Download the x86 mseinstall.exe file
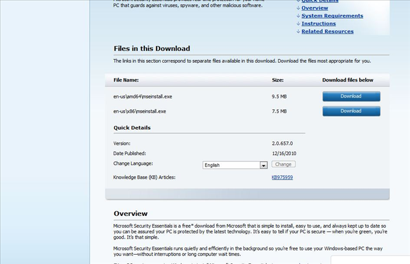 point(351,111)
